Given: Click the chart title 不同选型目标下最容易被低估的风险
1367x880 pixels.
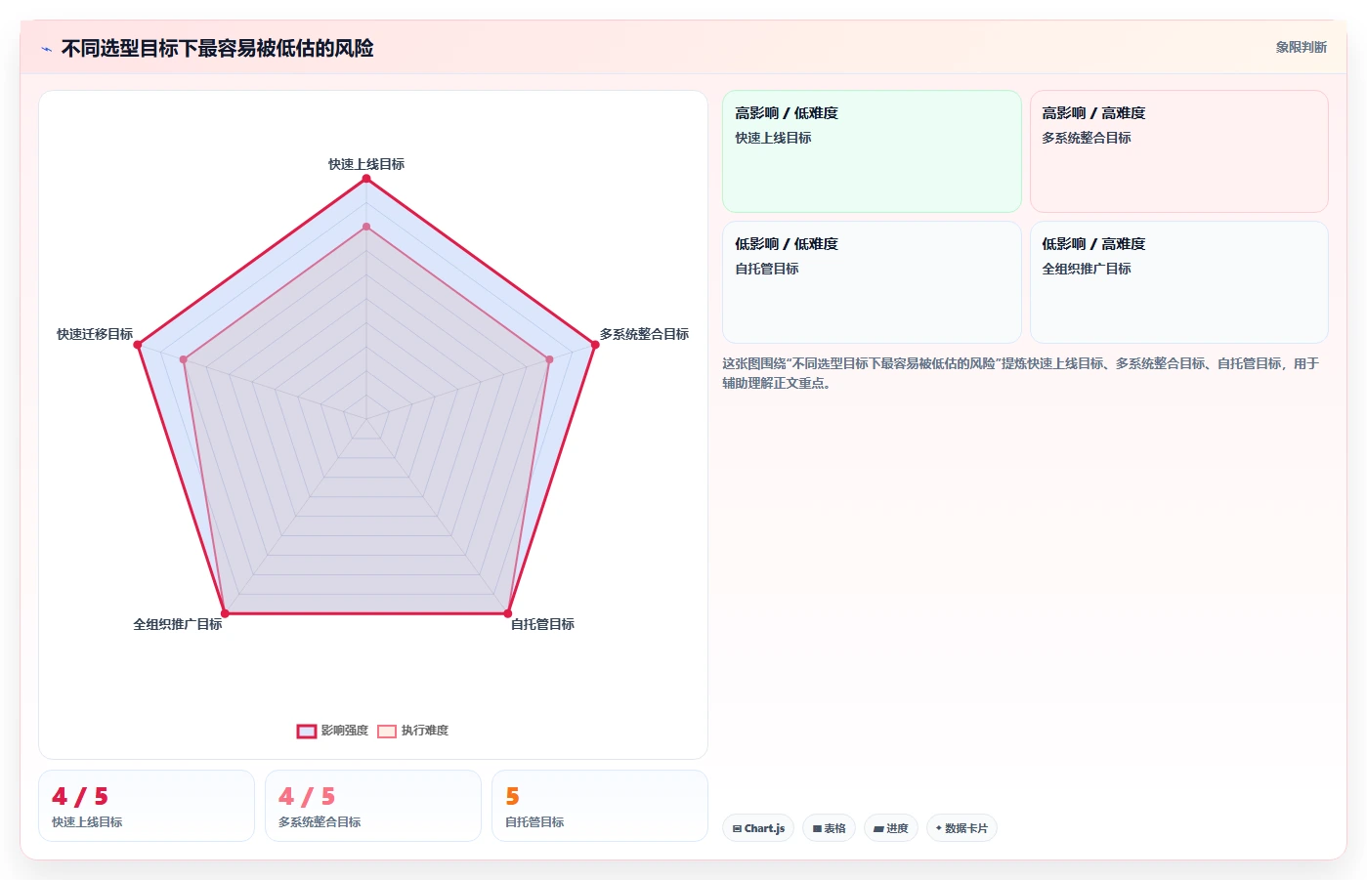Looking at the screenshot, I should click(218, 49).
